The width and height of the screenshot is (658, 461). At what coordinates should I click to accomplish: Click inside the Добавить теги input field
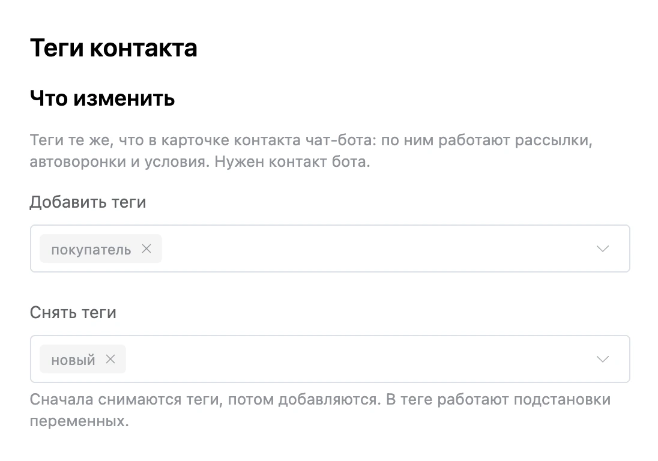(x=330, y=249)
